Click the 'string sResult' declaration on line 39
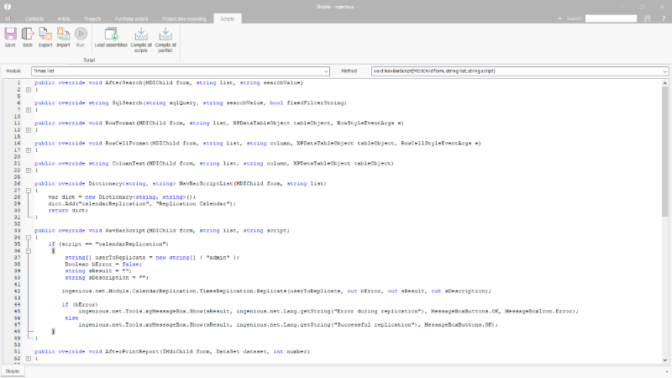Image resolution: width=672 pixels, height=378 pixels. 98,270
